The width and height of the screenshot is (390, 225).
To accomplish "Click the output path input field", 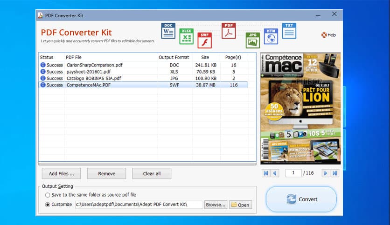I will point(139,205).
